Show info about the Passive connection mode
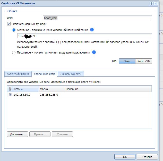163x161 pixels. point(94,52)
